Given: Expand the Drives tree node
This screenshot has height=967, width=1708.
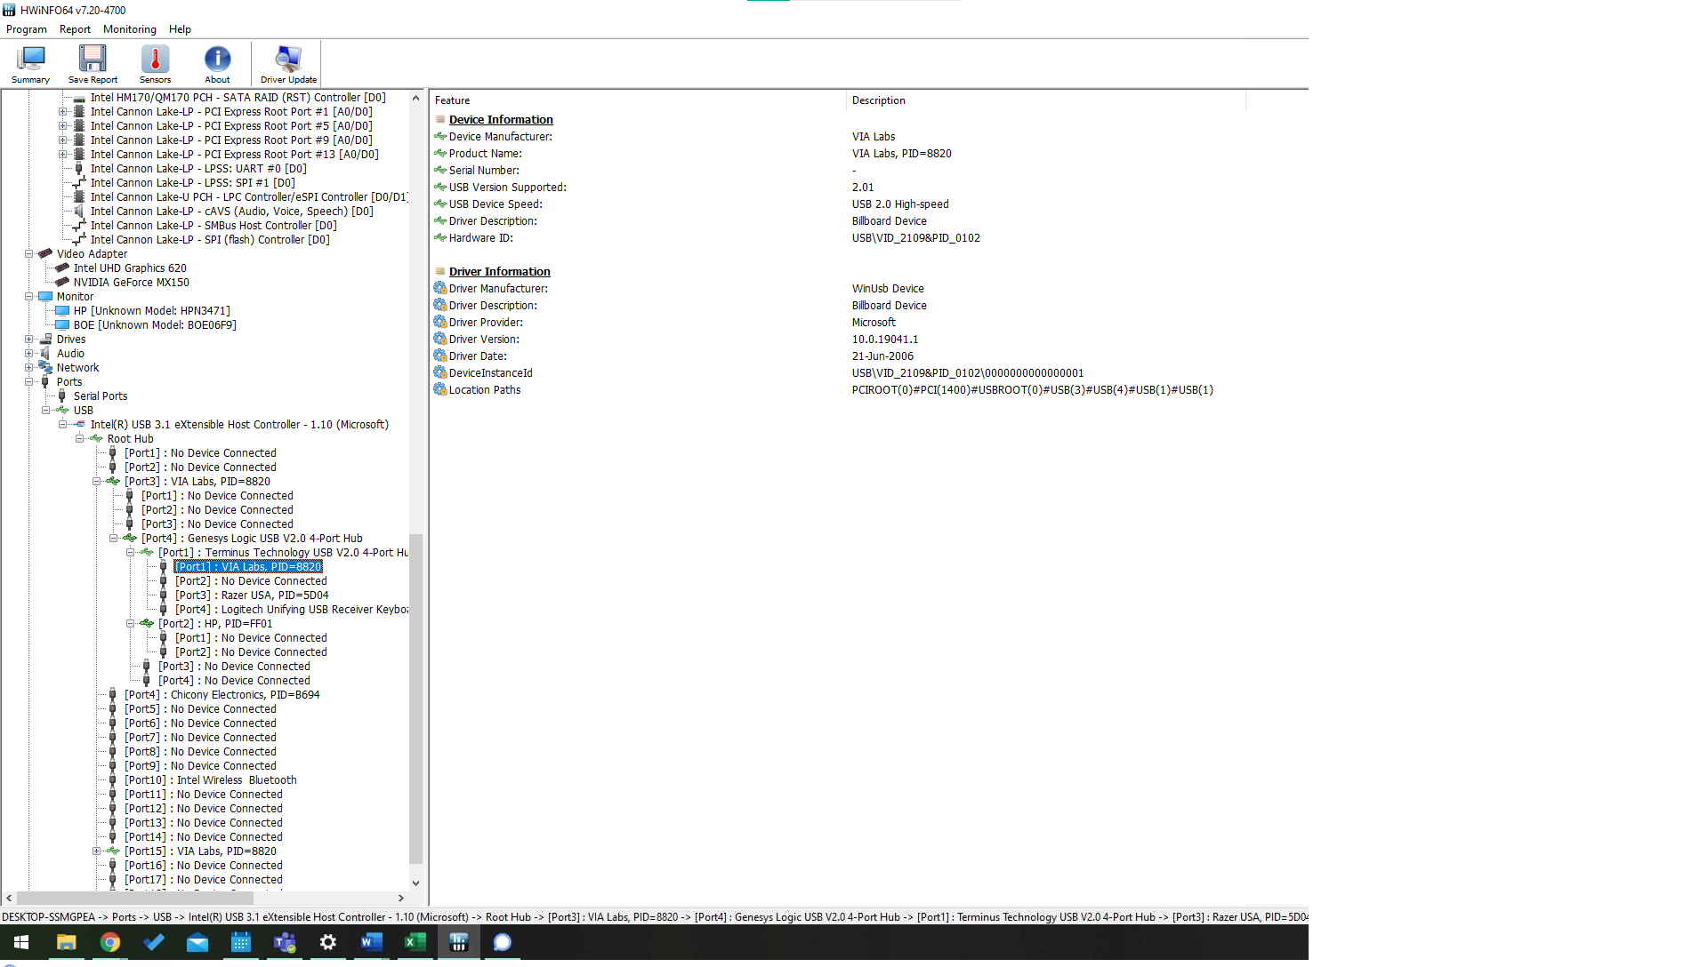Looking at the screenshot, I should pos(29,339).
